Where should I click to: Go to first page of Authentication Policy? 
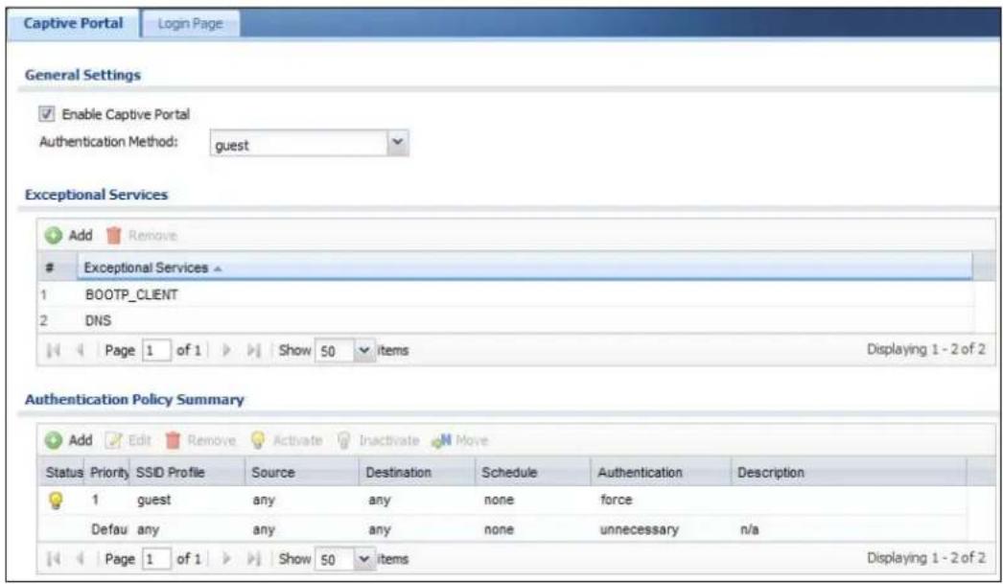[54, 559]
